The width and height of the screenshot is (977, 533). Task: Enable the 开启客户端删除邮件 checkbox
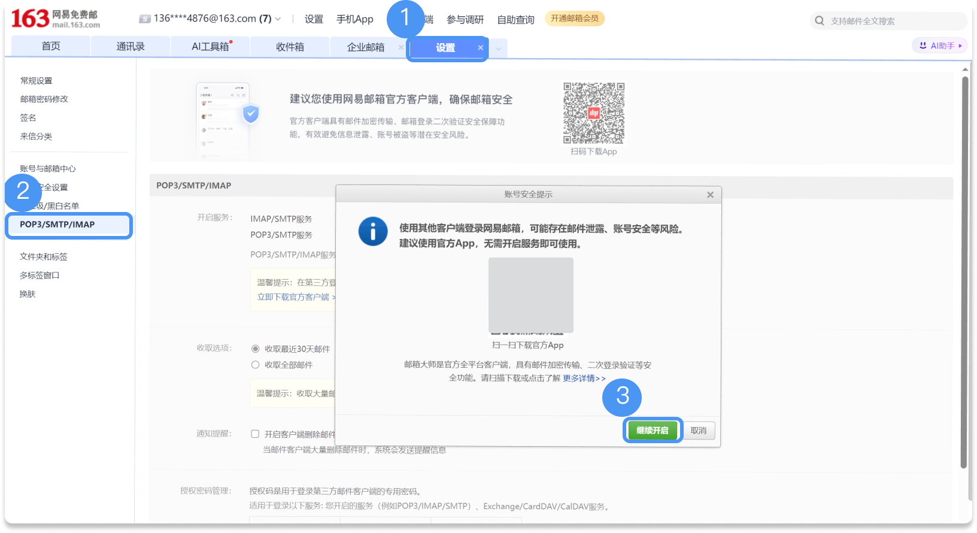coord(255,434)
